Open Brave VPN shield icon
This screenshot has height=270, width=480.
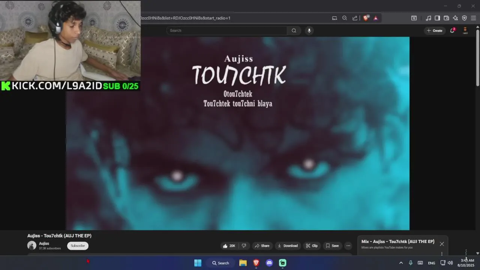(464, 18)
